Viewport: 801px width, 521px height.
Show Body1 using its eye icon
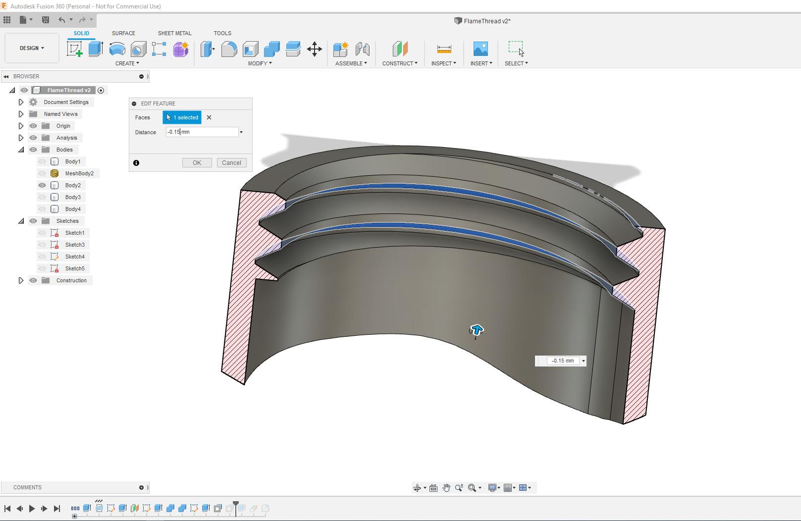click(x=42, y=161)
